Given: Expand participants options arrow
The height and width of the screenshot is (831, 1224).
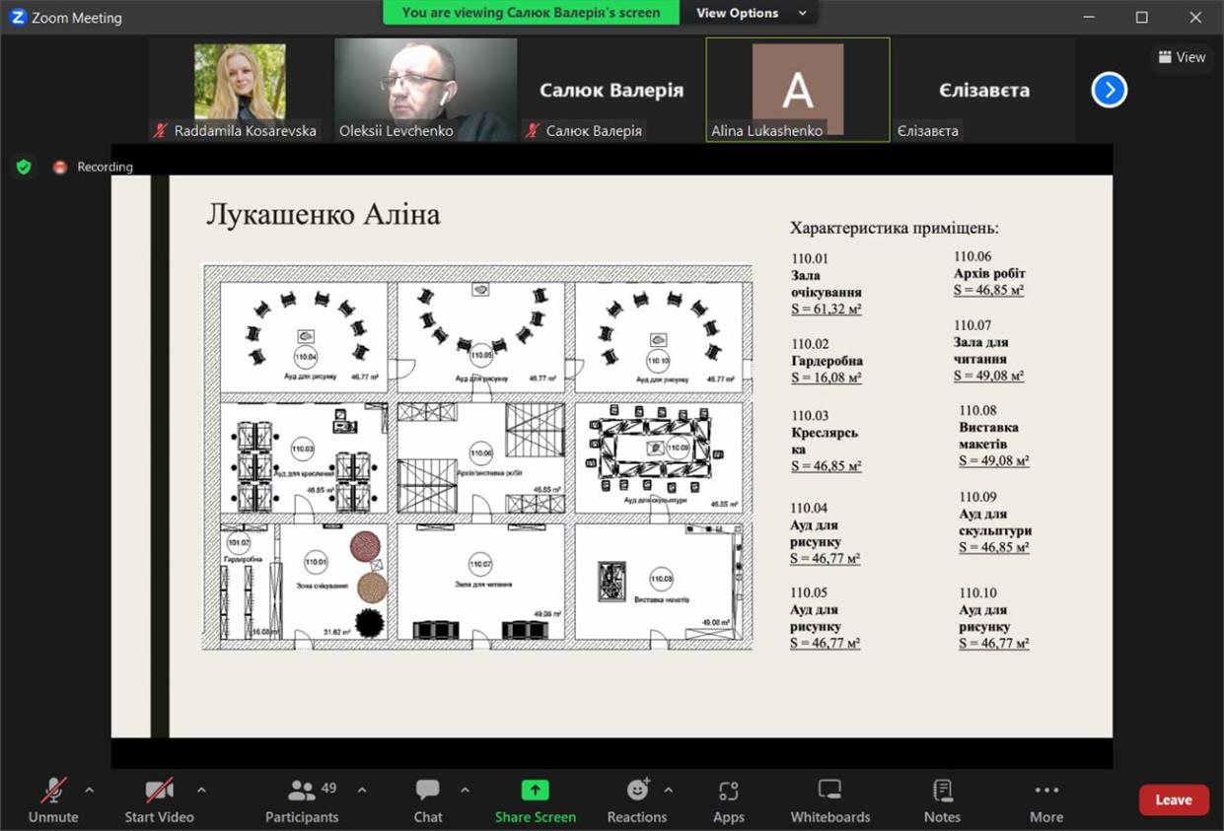Looking at the screenshot, I should [362, 790].
